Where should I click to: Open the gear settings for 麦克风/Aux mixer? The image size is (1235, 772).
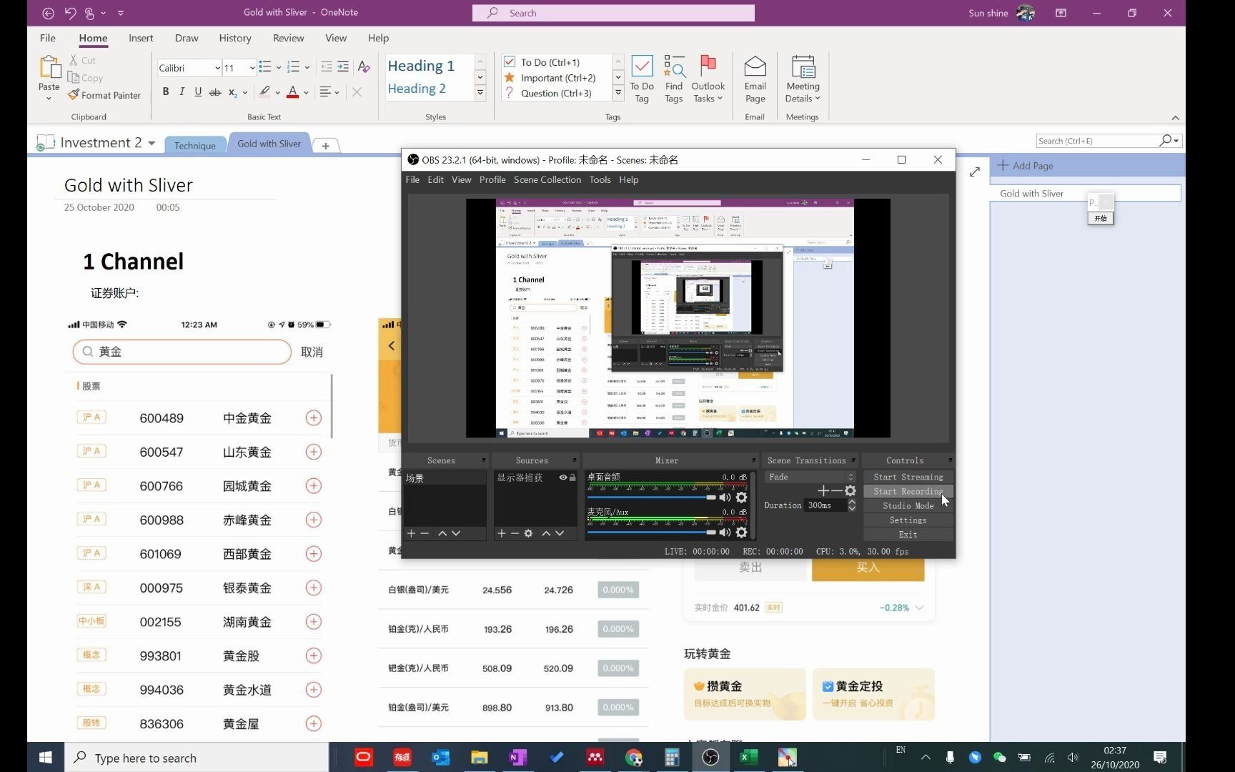(x=741, y=532)
